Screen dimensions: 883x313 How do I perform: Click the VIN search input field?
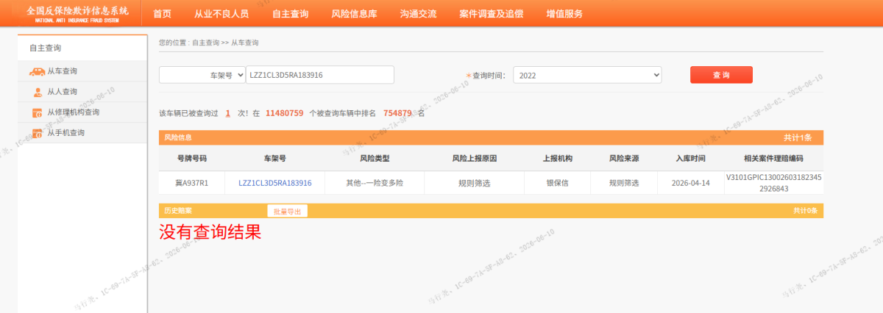[320, 75]
